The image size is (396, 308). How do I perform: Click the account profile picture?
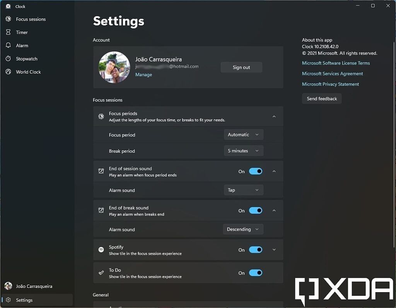pyautogui.click(x=114, y=67)
